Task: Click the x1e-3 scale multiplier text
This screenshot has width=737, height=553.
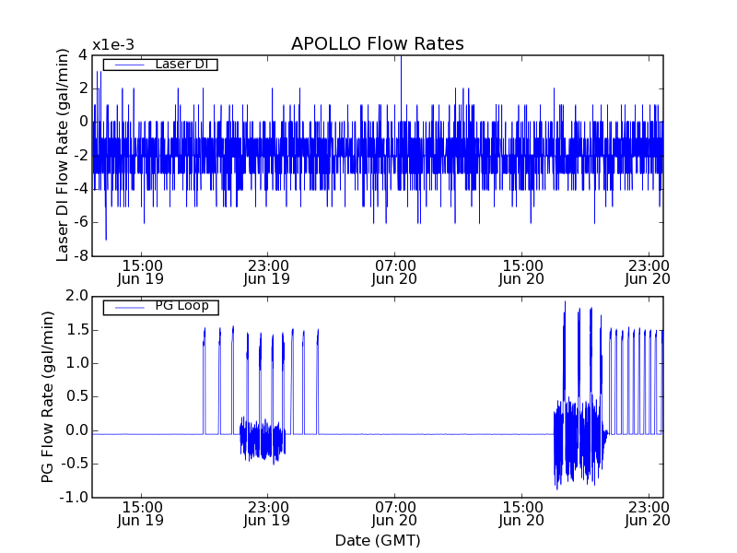Action: point(112,46)
